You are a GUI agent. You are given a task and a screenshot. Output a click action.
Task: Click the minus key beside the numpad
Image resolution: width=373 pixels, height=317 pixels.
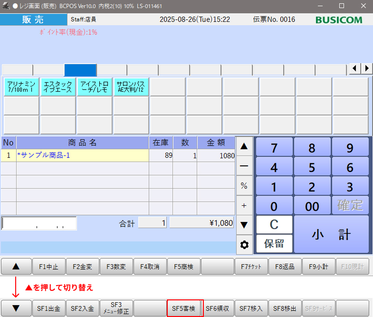[x=244, y=166]
